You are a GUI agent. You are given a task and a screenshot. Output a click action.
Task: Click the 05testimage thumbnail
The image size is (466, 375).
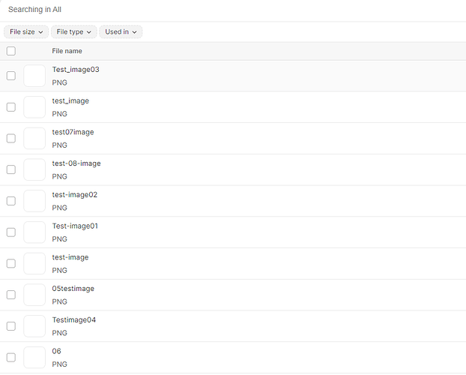34,295
